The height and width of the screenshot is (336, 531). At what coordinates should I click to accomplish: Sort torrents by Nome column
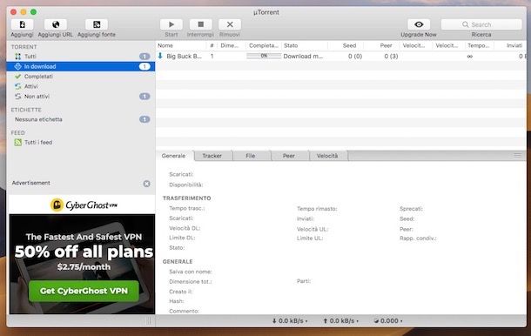[x=181, y=45]
